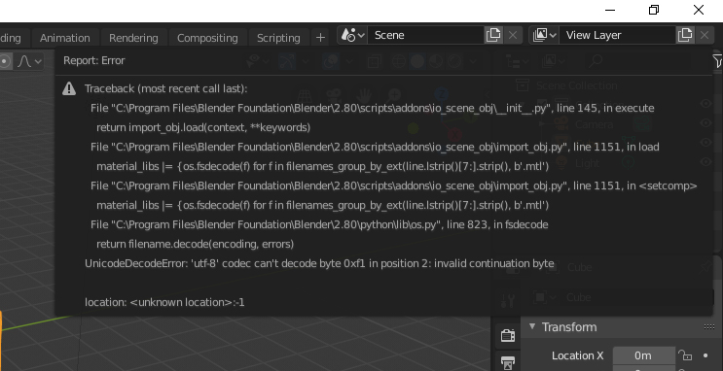The width and height of the screenshot is (723, 371).
Task: Add a new view layer with the copy icon
Action: 685,35
